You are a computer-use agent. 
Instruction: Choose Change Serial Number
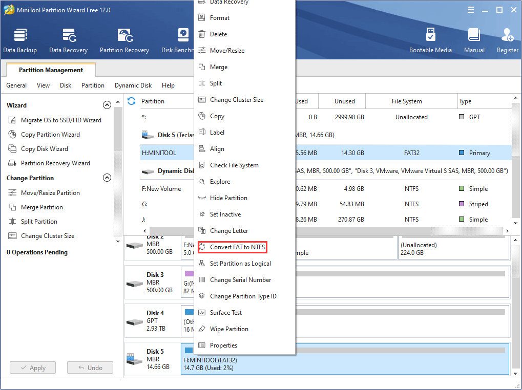245,279
